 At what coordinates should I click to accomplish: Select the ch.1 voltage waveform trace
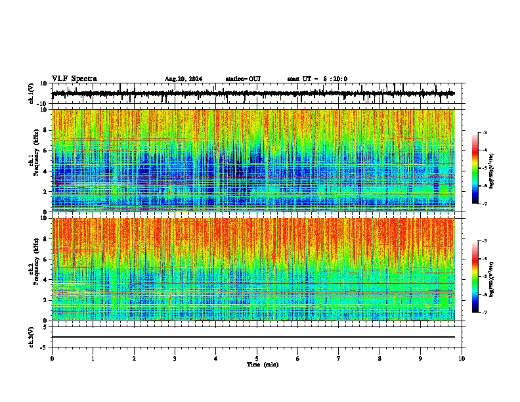pyautogui.click(x=253, y=93)
